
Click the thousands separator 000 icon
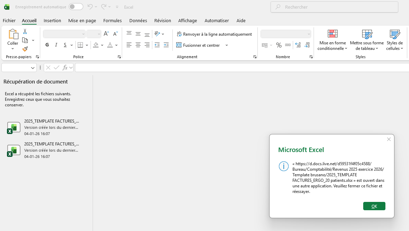coord(288,45)
